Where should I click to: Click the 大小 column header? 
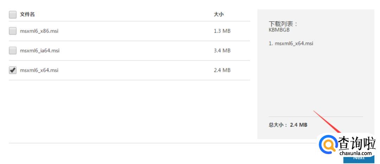pyautogui.click(x=219, y=15)
